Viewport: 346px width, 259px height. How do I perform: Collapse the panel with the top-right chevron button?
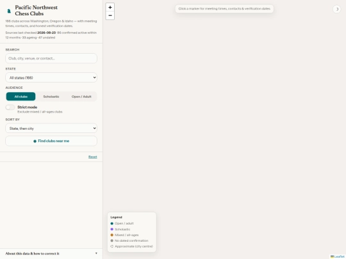point(337,9)
